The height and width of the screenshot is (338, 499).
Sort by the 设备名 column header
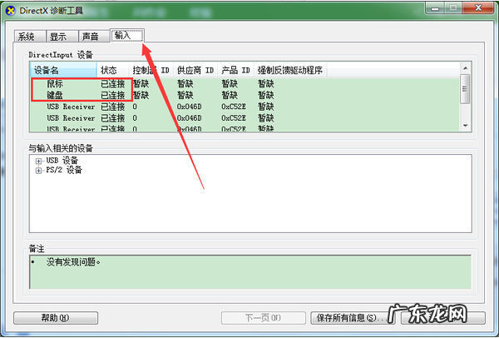click(x=63, y=70)
